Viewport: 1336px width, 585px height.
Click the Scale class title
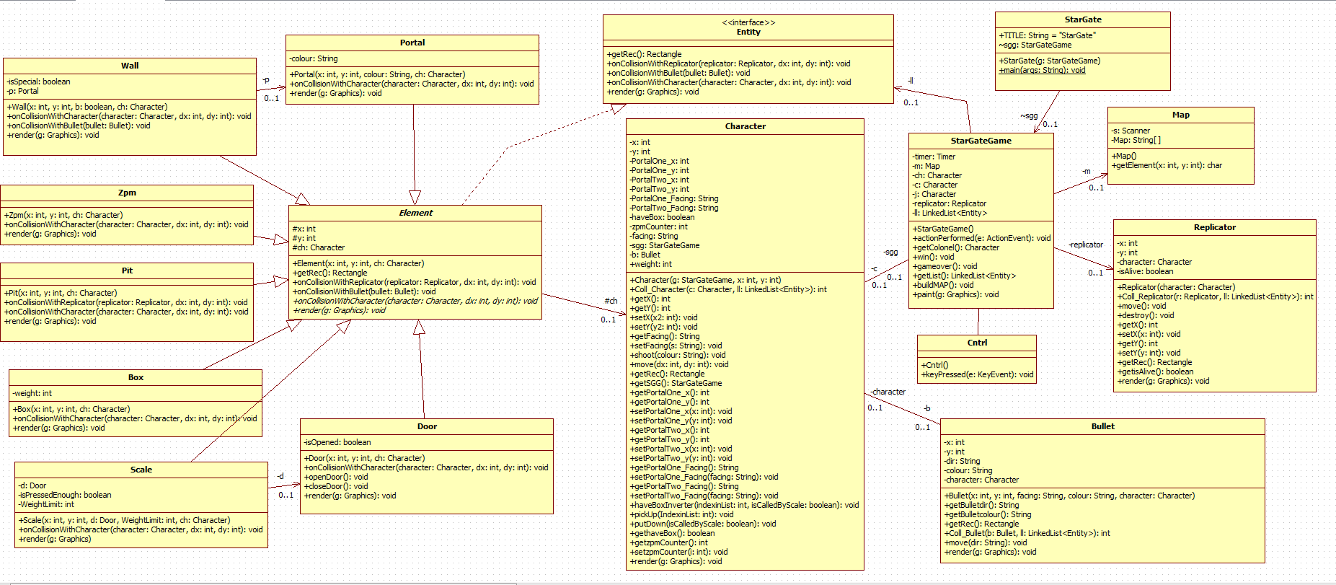click(x=141, y=470)
